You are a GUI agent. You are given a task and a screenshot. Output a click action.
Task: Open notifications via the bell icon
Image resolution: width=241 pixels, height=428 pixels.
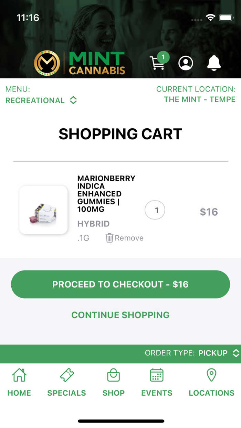click(214, 63)
